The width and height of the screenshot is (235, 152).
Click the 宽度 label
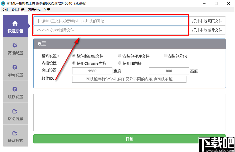(117, 71)
